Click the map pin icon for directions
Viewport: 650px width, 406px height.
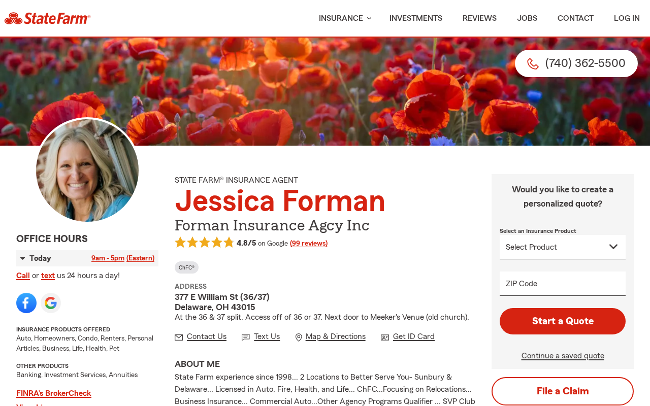[299, 337]
